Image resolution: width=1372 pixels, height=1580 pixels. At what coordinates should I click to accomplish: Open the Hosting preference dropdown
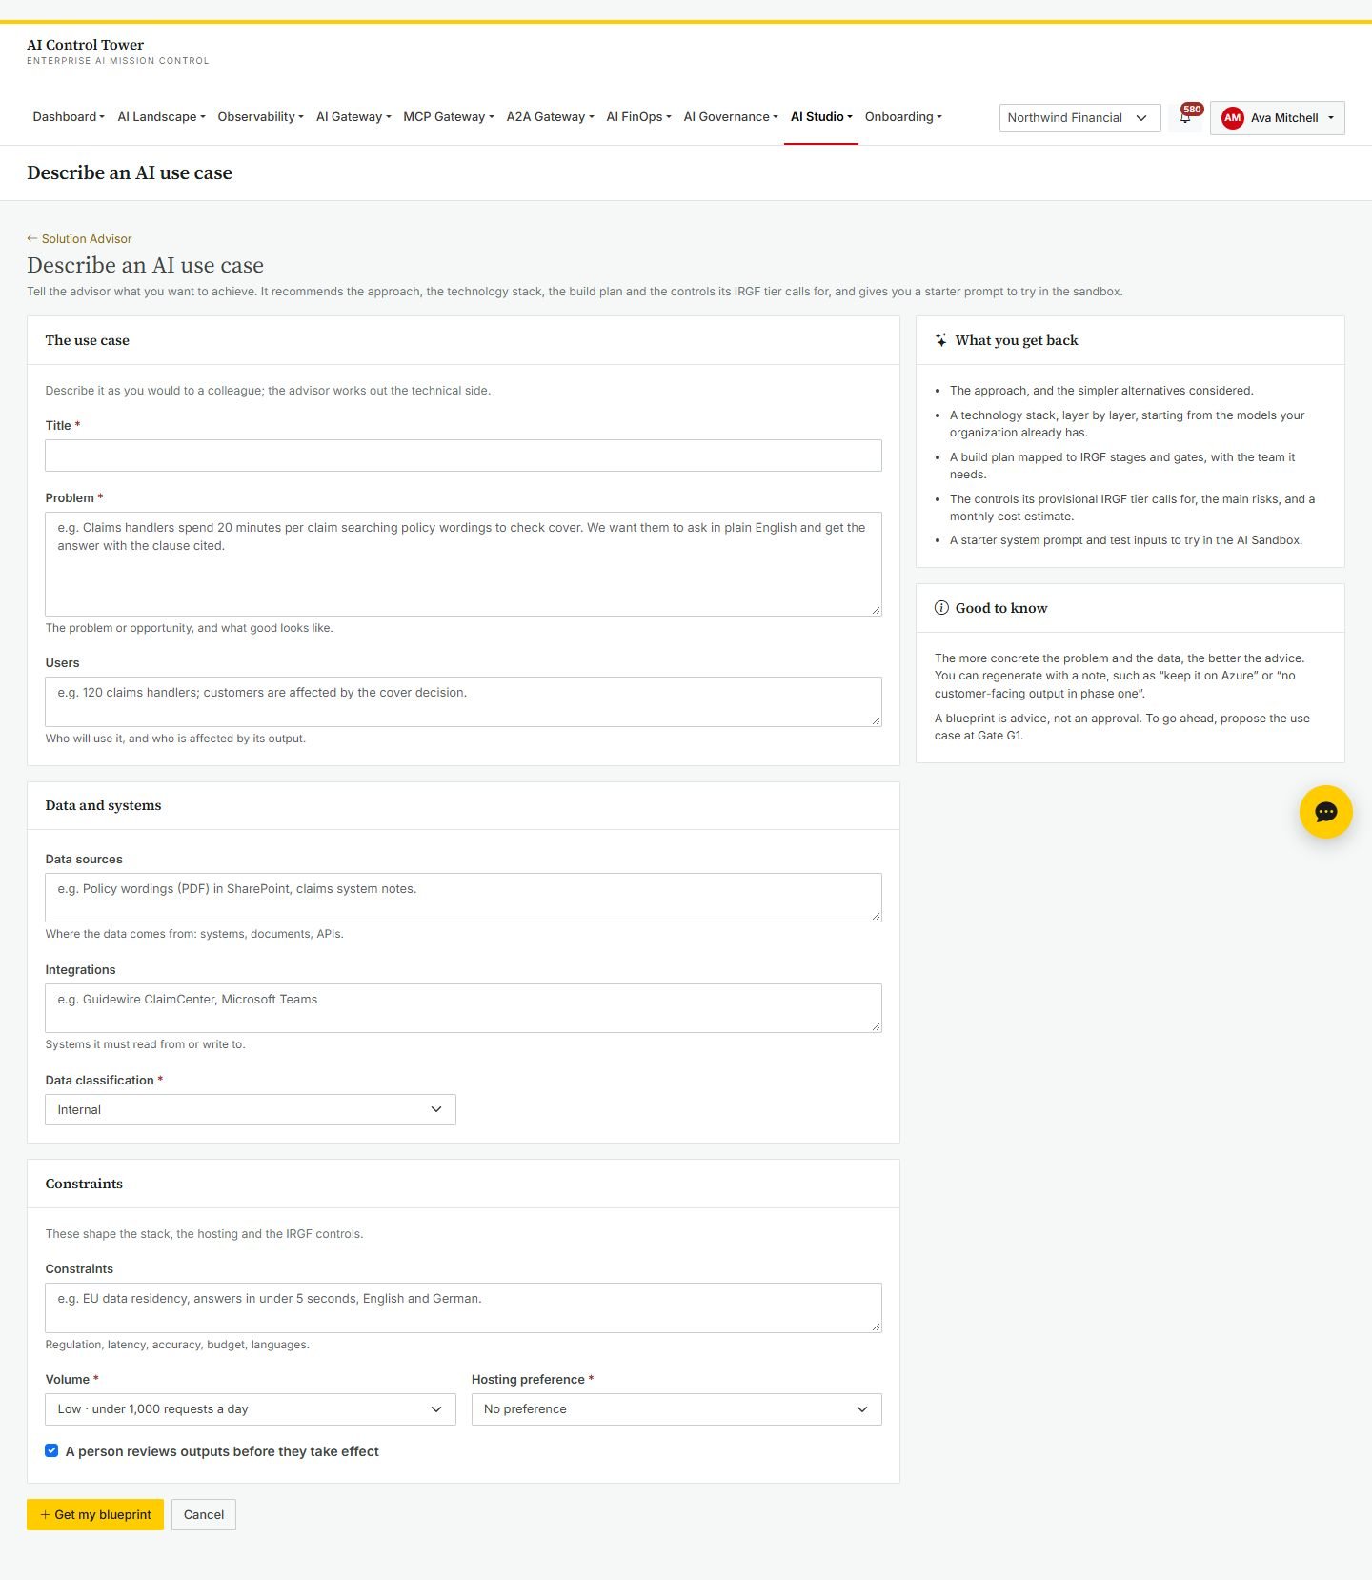point(676,1408)
